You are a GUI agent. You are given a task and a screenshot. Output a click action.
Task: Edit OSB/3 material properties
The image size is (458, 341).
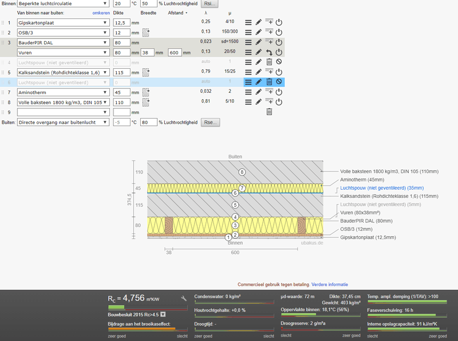tap(259, 33)
